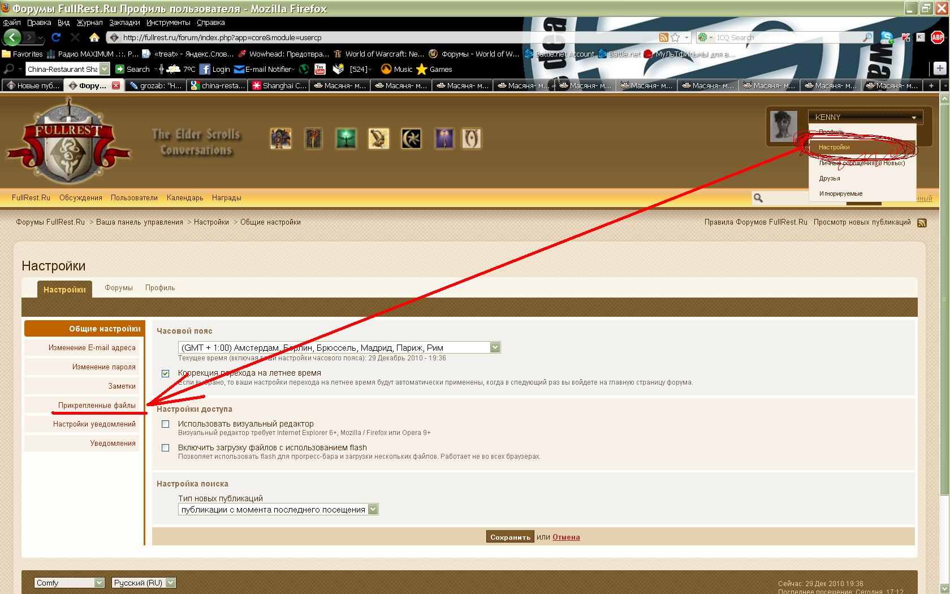Enable flash file upload checkbox
Image resolution: width=950 pixels, height=594 pixels.
tap(165, 447)
